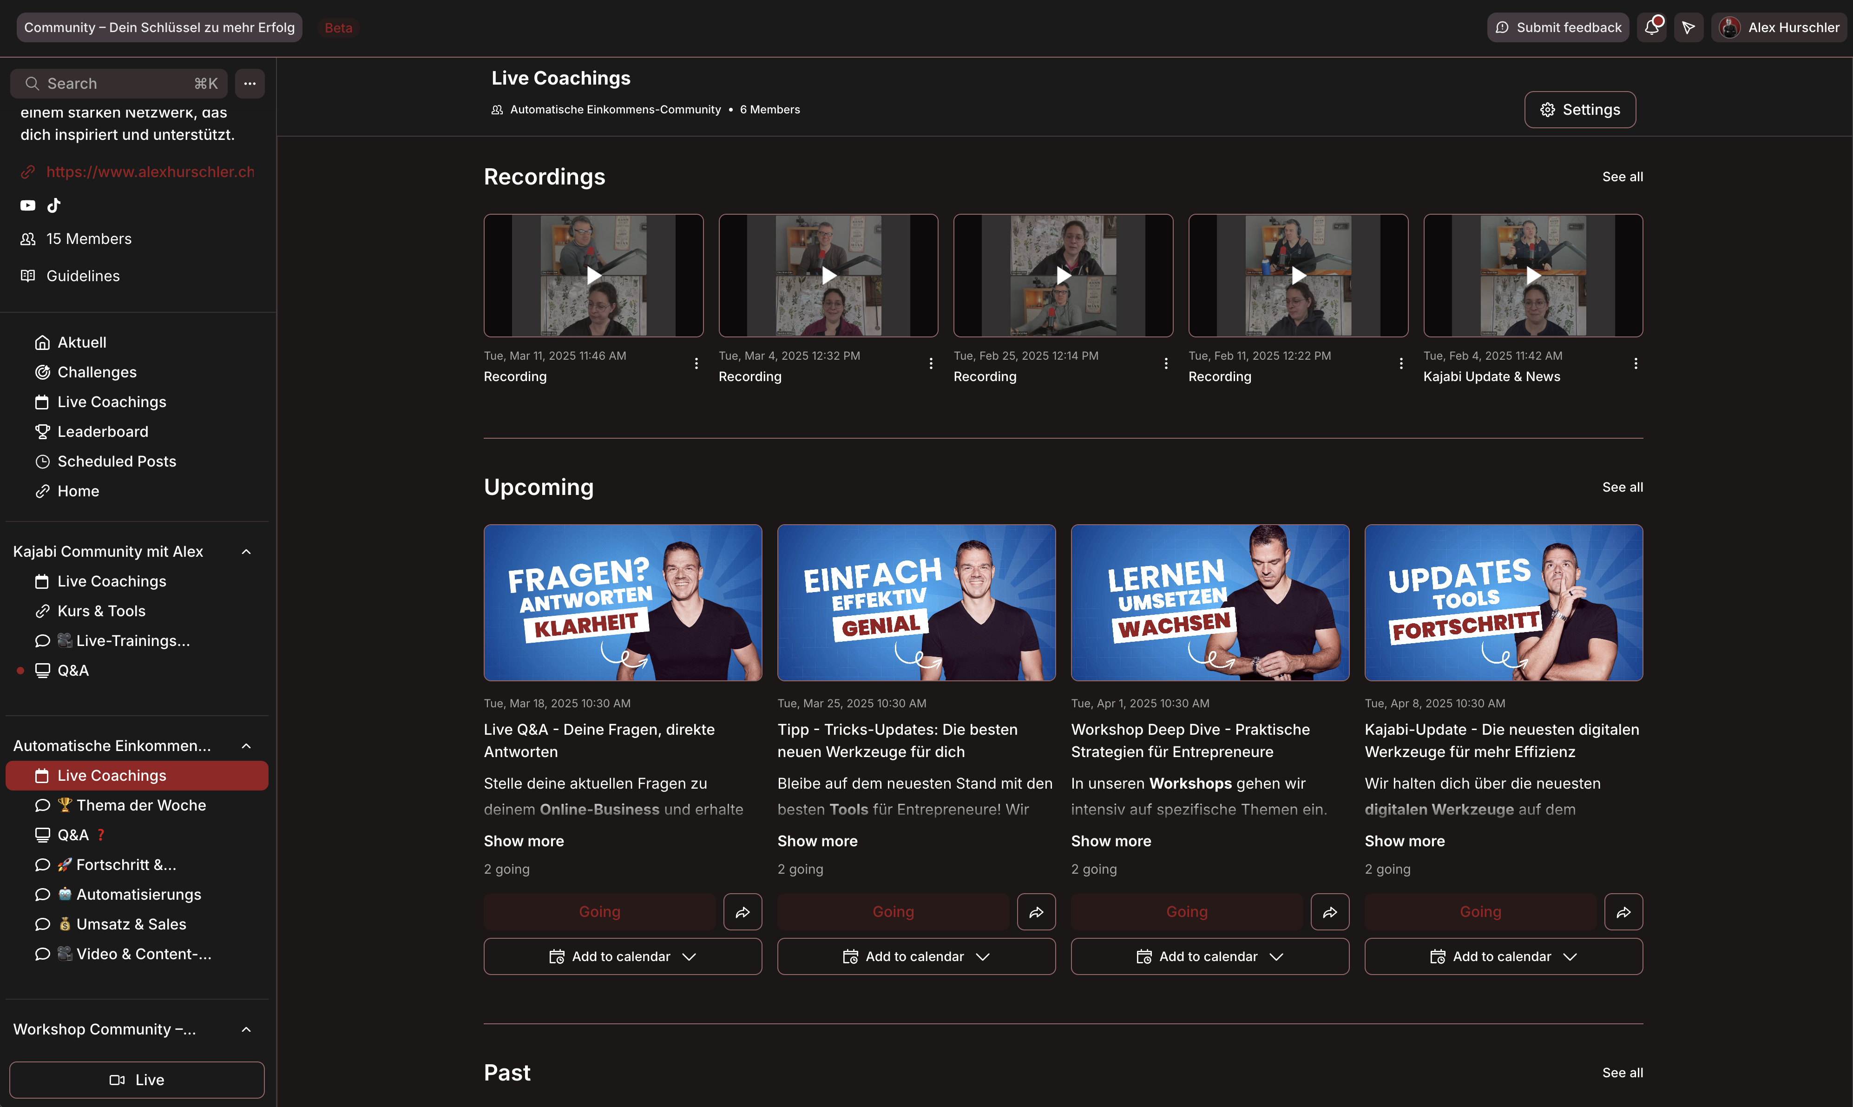Open Add to calendar dropdown for Tipp-Tricks event
This screenshot has width=1853, height=1107.
tap(916, 956)
